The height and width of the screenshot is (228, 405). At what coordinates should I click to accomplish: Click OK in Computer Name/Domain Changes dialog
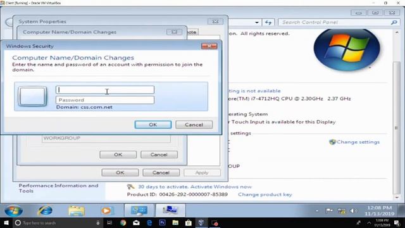118,155
